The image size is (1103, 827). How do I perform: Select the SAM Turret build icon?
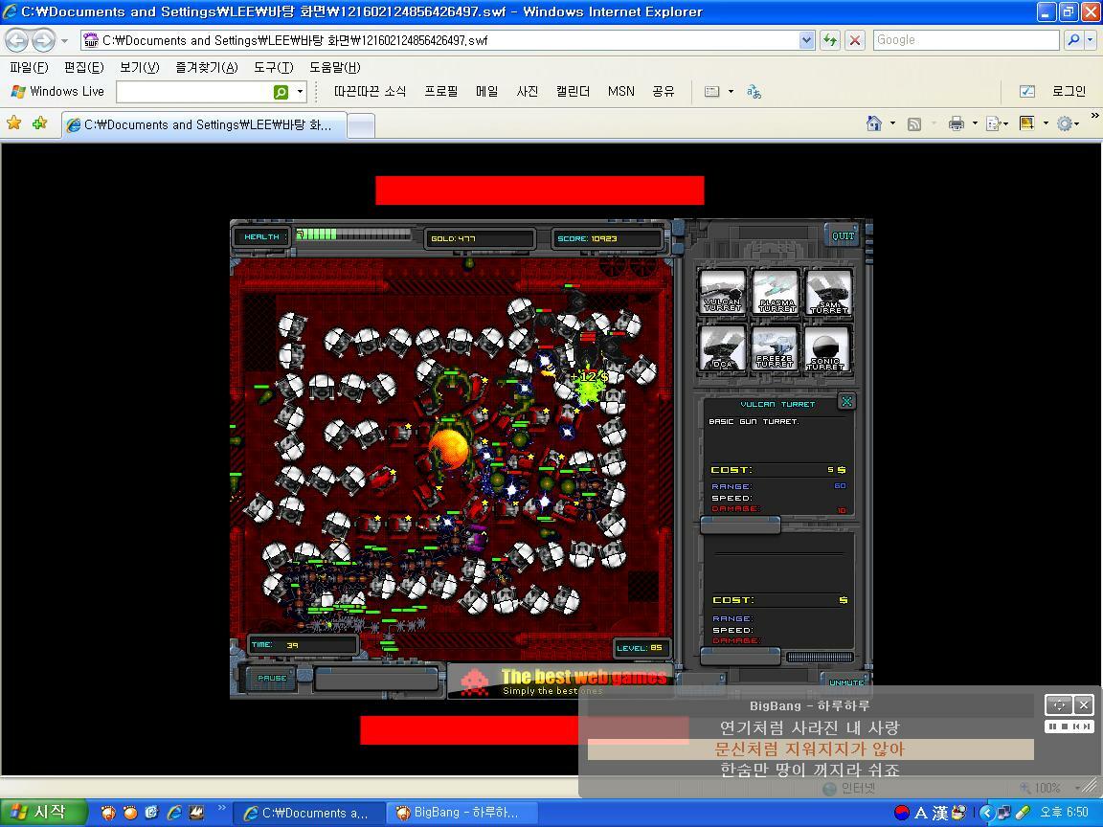point(828,292)
